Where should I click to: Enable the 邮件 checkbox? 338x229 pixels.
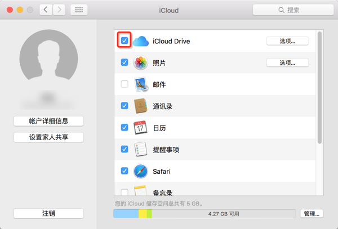click(124, 84)
